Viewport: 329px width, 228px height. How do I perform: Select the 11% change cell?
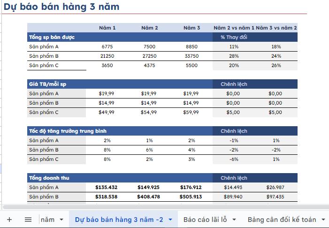[x=234, y=46]
